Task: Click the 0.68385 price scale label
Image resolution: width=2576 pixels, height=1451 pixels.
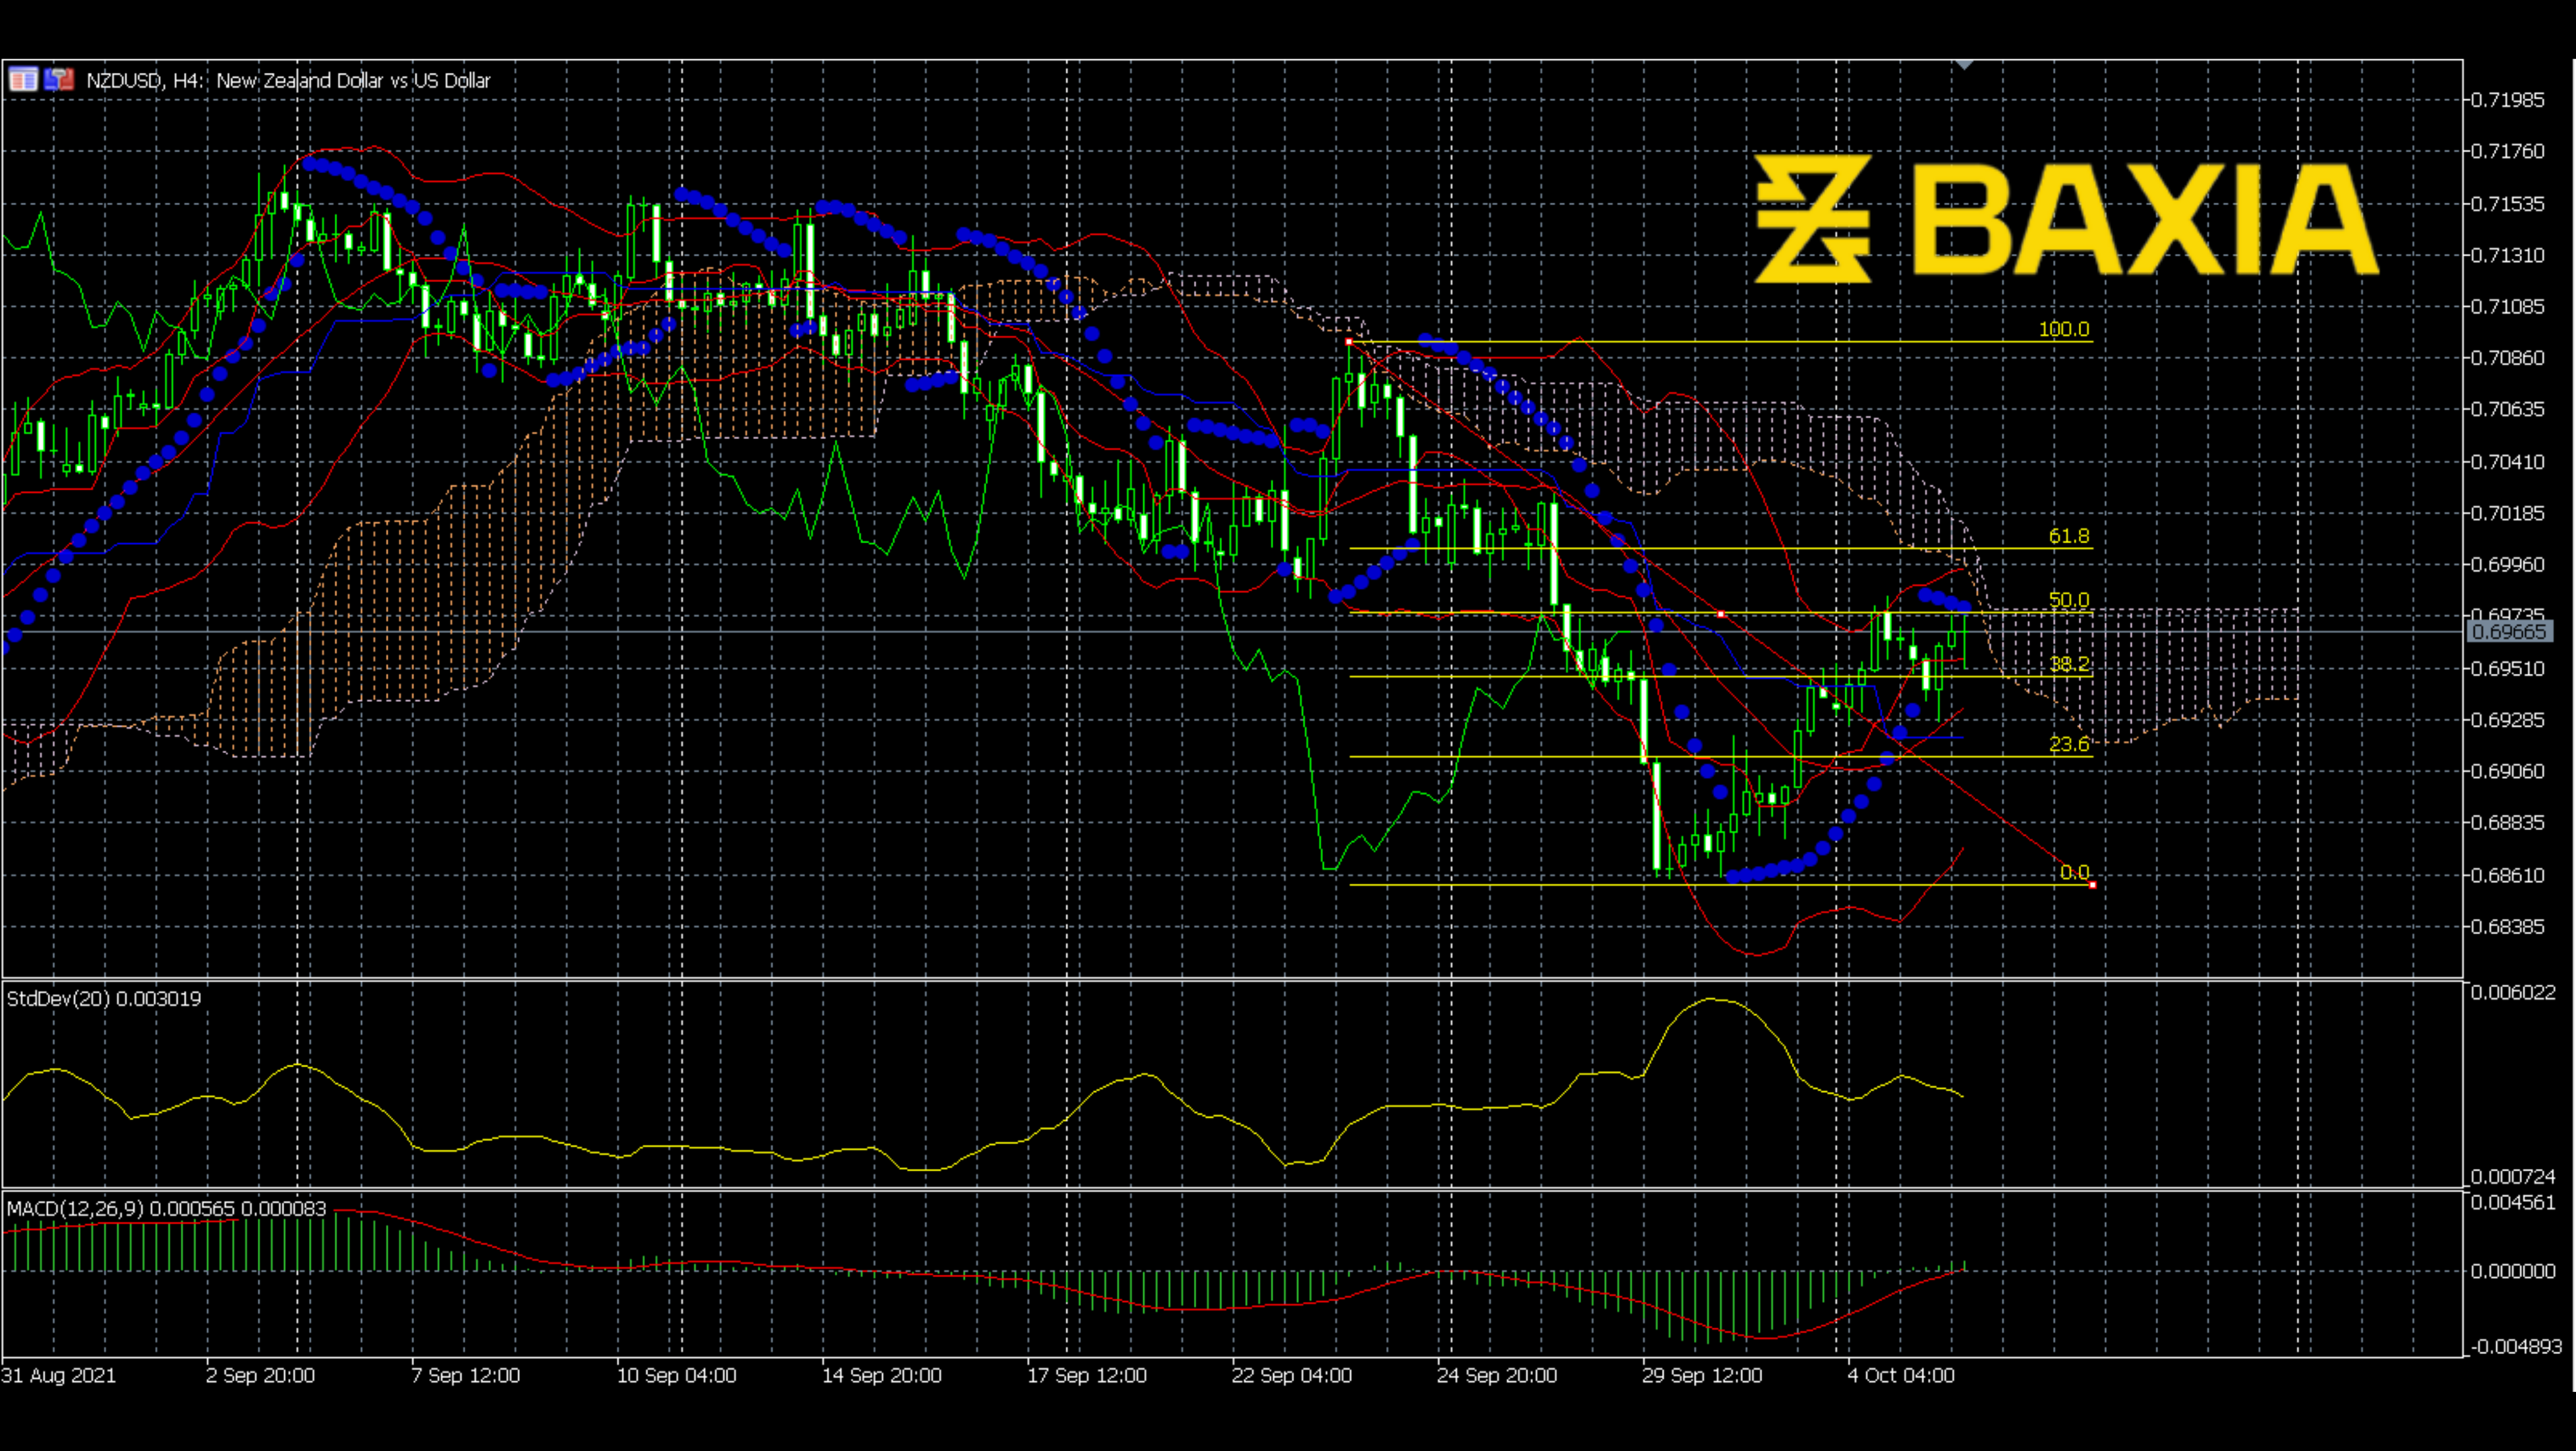Action: [x=2507, y=926]
